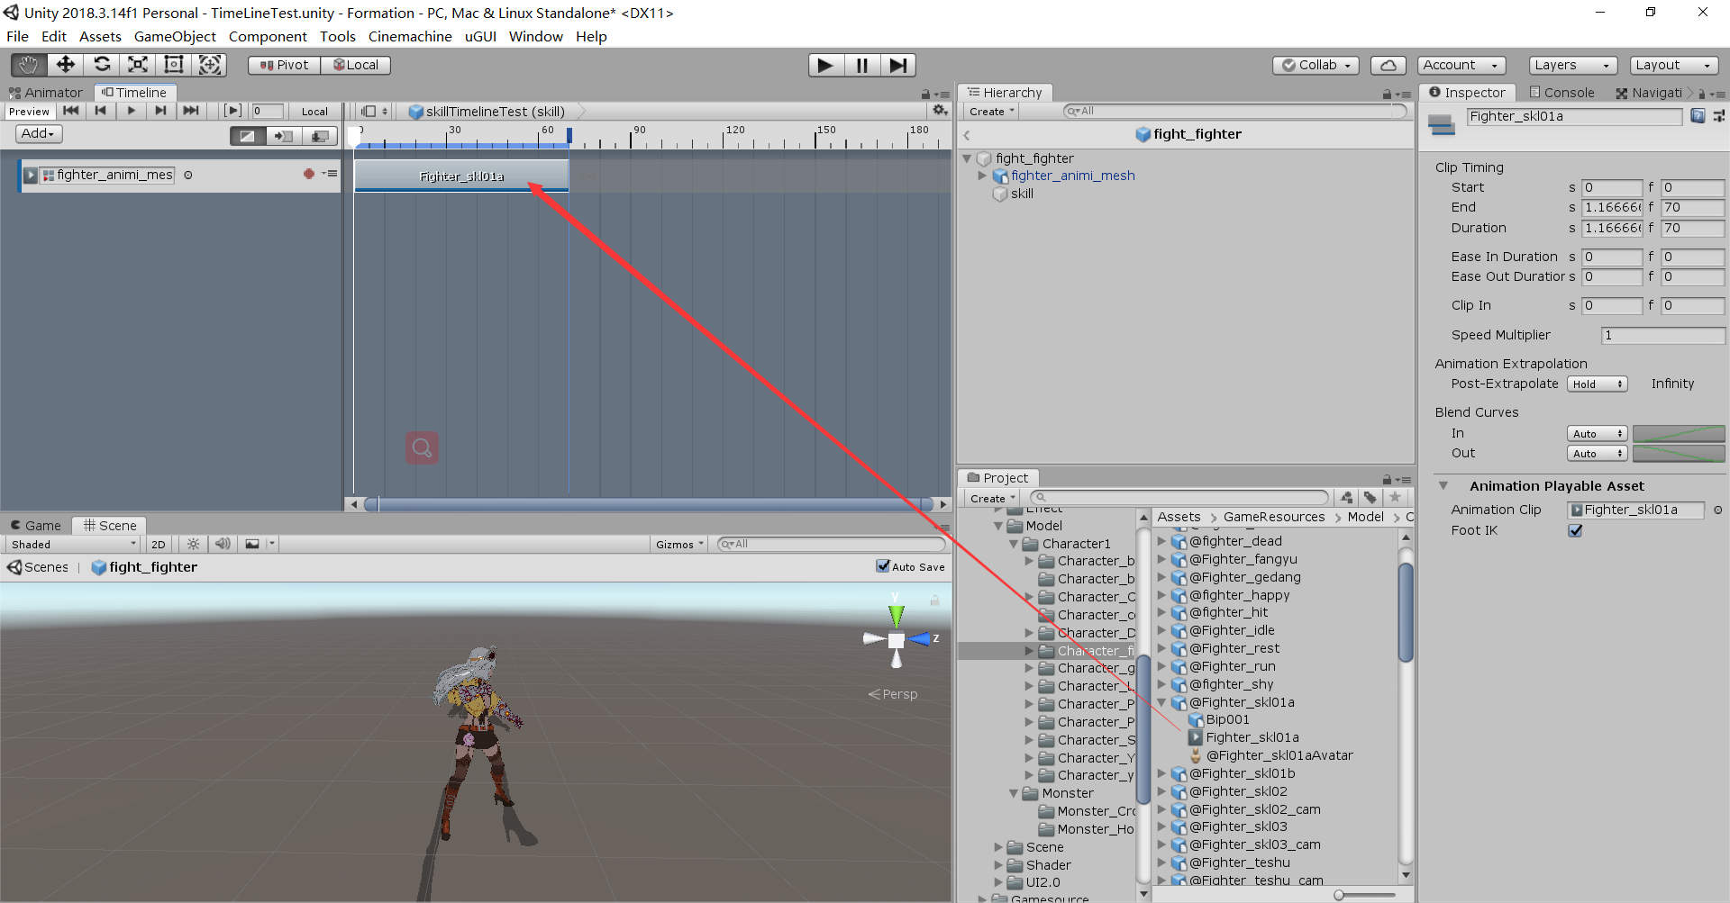Select the Scale tool
The height and width of the screenshot is (903, 1730).
click(x=138, y=65)
